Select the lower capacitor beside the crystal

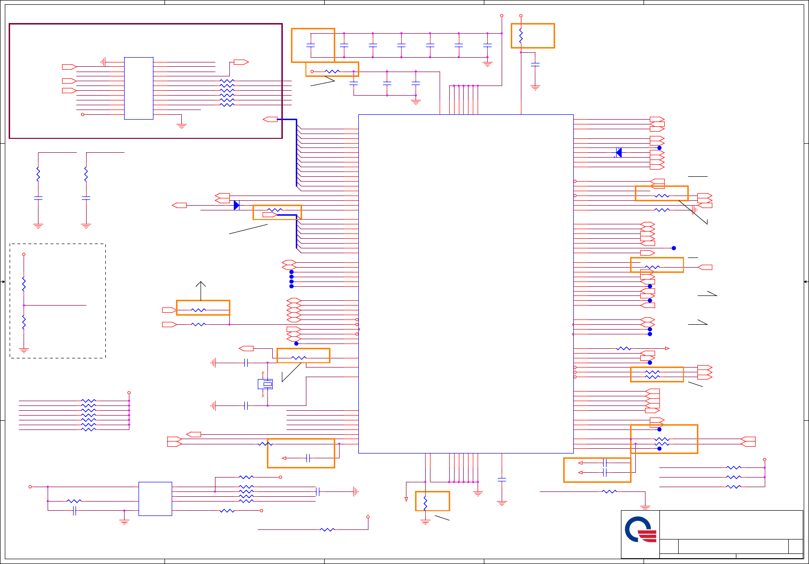click(x=246, y=405)
